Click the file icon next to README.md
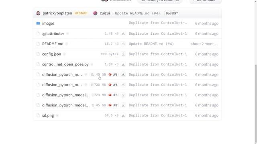 38,44
